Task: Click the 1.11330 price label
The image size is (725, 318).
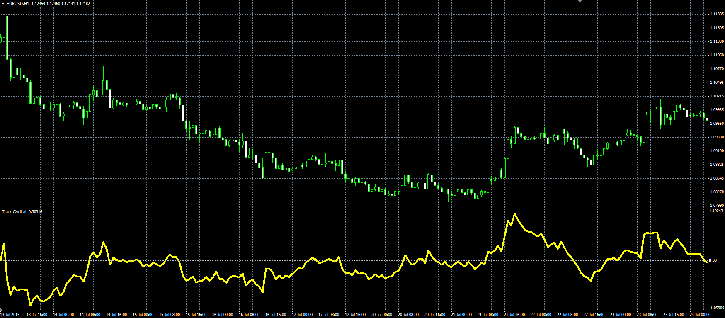Action: click(x=717, y=41)
